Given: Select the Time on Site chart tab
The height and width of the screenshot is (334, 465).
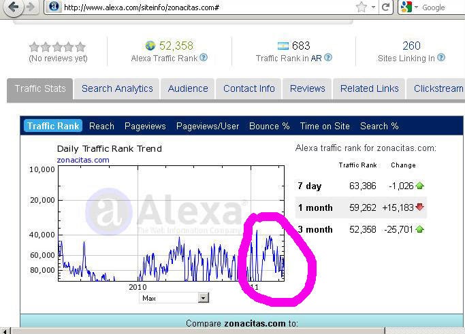Looking at the screenshot, I should pos(325,126).
